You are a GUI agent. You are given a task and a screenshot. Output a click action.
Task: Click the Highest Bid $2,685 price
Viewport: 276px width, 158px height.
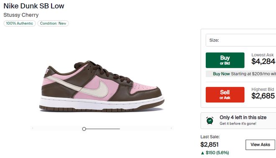[263, 96]
